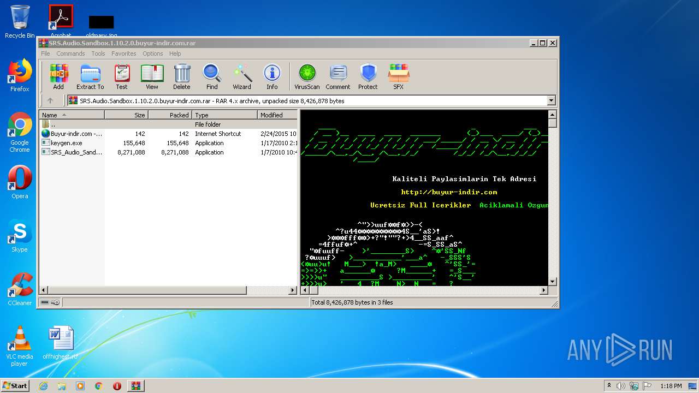Select the Buyur-indir.com shortcut file
Screen dimensions: 699x393
(168, 134)
